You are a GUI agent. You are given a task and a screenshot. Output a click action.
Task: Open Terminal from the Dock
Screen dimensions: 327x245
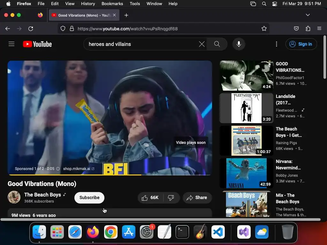coord(182,232)
